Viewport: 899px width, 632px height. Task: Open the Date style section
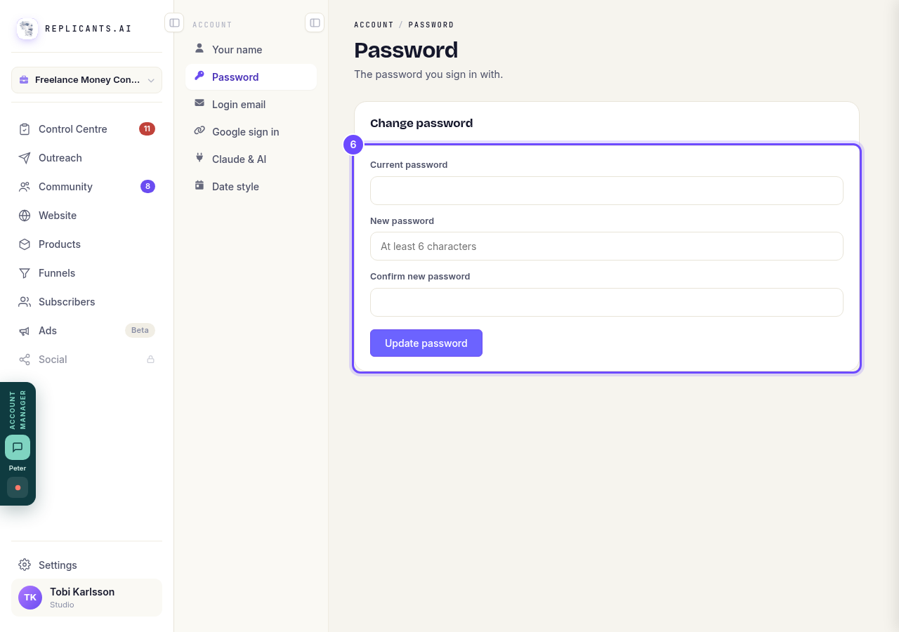point(251,187)
